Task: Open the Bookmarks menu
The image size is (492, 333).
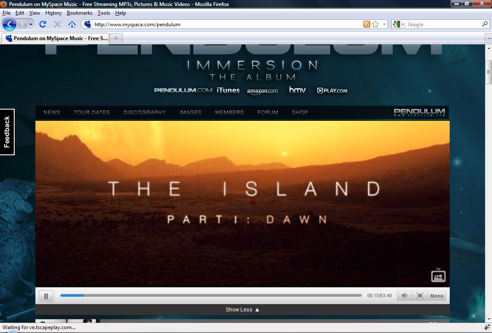Action: pos(79,13)
